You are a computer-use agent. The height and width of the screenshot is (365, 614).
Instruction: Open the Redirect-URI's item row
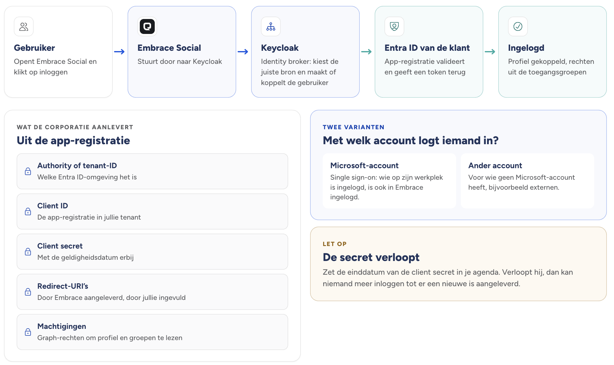coord(152,292)
